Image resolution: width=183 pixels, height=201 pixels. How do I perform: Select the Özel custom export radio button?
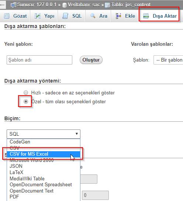click(26, 101)
